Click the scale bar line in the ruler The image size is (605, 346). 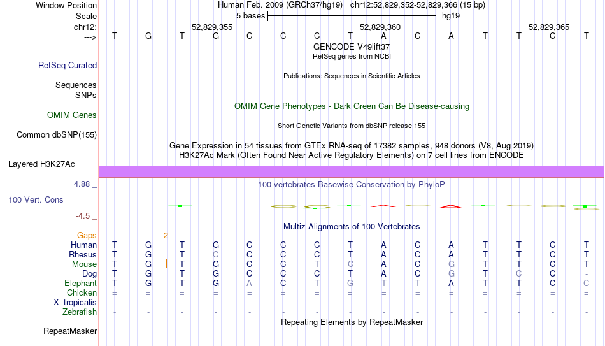tap(352, 16)
